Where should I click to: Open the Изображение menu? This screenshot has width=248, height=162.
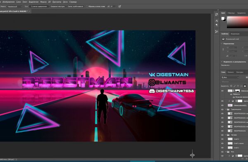(x=9, y=2)
